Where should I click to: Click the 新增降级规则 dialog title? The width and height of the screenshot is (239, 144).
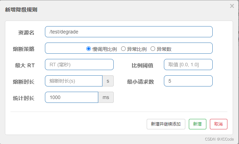21,10
